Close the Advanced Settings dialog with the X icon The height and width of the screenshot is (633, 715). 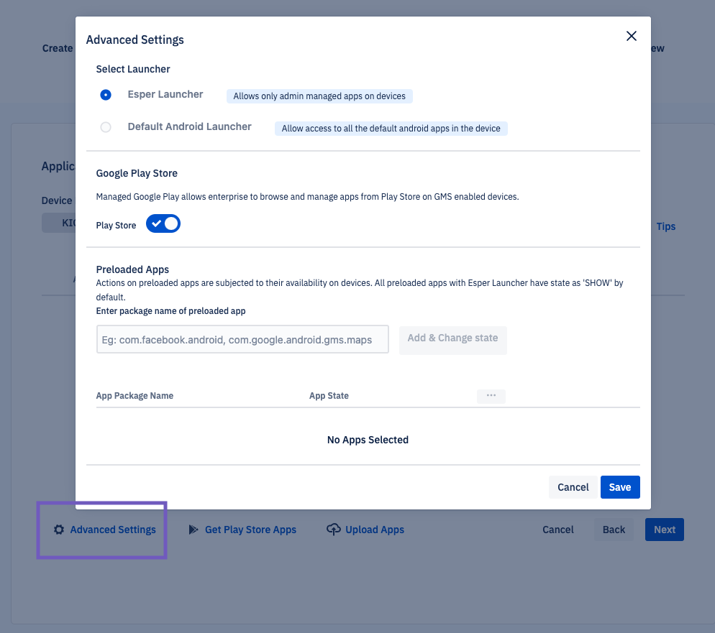(x=631, y=36)
